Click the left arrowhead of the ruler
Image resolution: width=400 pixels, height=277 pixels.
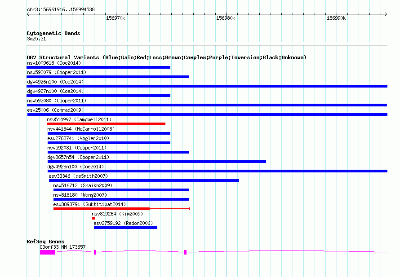(28, 14)
